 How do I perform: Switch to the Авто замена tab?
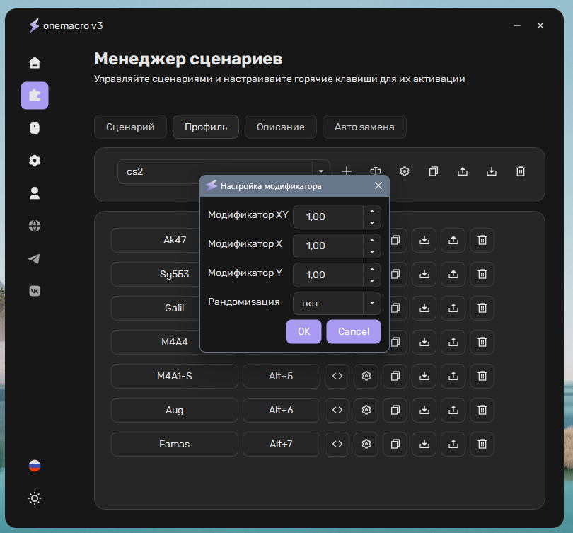click(364, 127)
